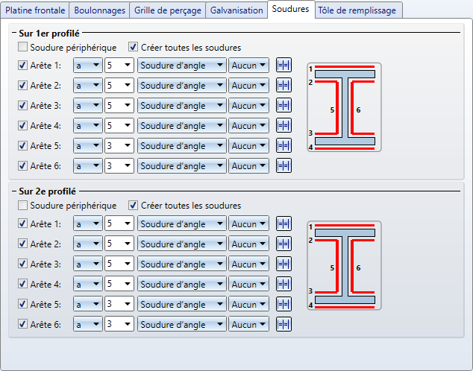Uncheck Créer toutes les soudures for second profile
Image resolution: width=473 pixels, height=371 pixels.
134,206
